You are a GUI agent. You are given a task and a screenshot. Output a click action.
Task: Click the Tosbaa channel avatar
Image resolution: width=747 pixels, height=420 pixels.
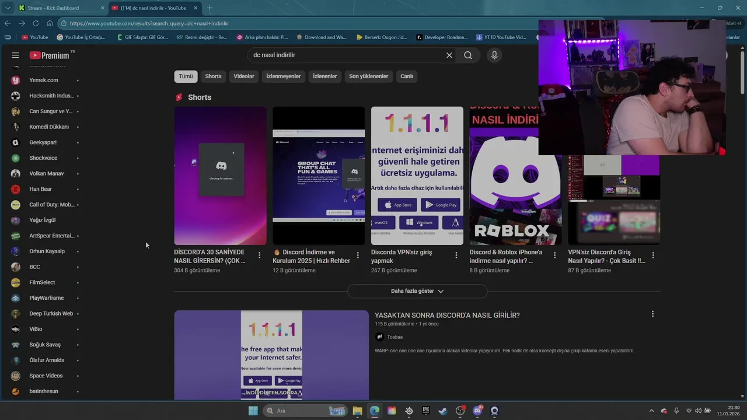pos(379,337)
